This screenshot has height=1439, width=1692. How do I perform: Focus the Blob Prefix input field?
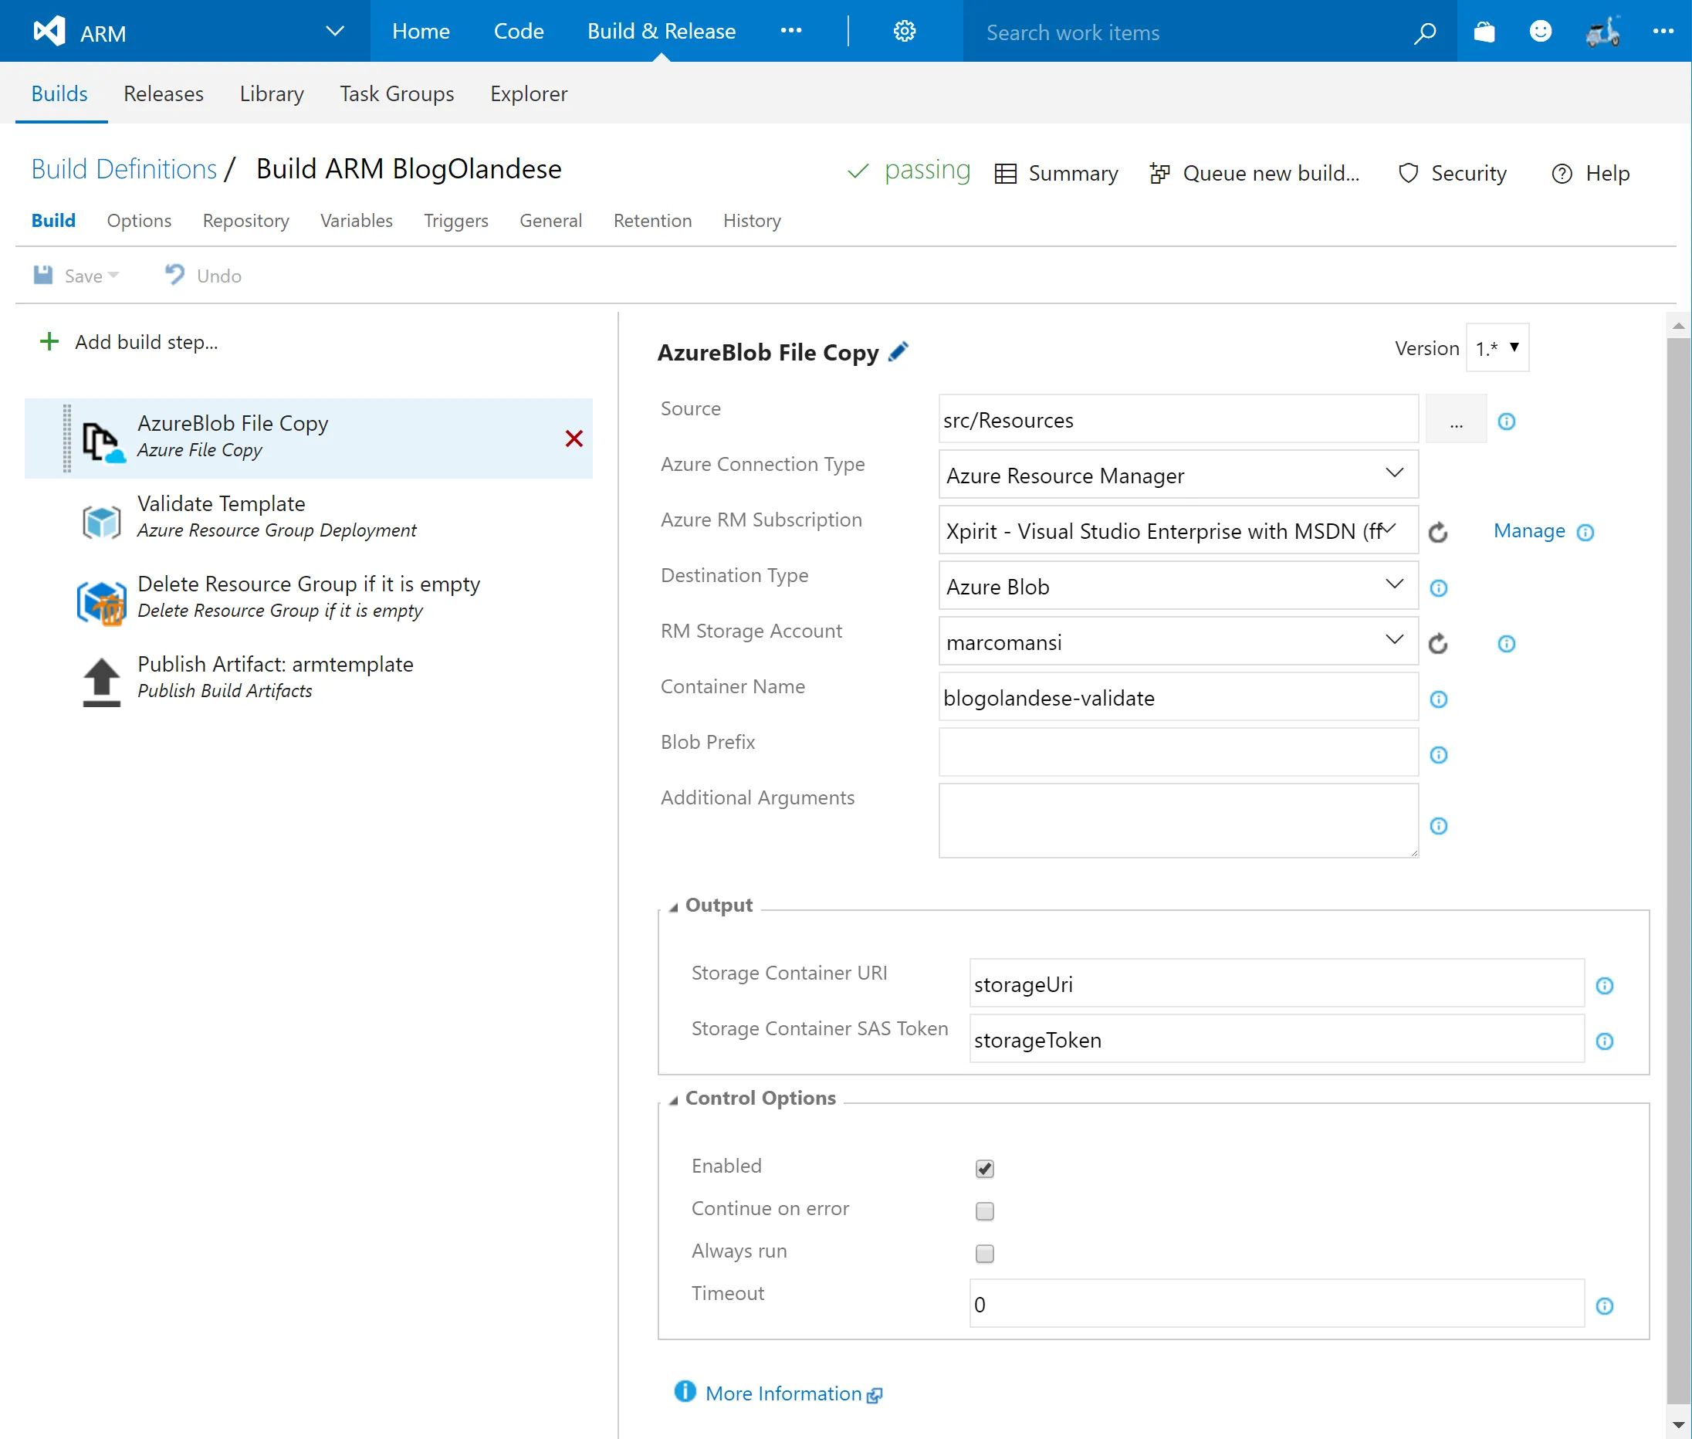[1177, 752]
